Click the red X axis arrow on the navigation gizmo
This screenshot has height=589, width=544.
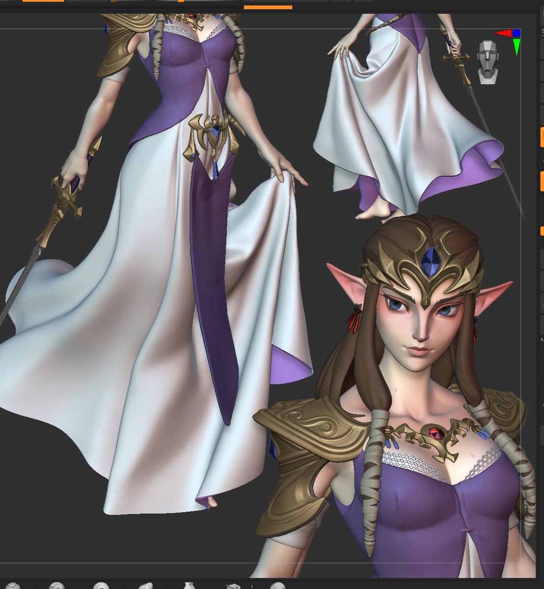(x=502, y=32)
